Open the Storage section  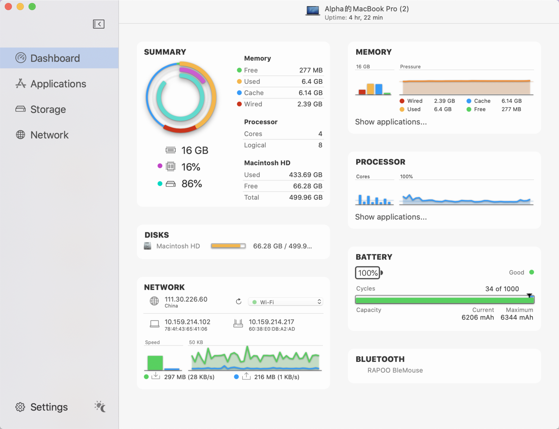tap(59, 109)
